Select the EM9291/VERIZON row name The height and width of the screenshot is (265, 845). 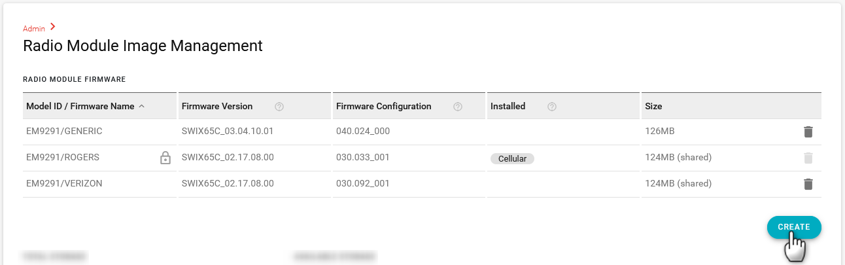coord(64,183)
